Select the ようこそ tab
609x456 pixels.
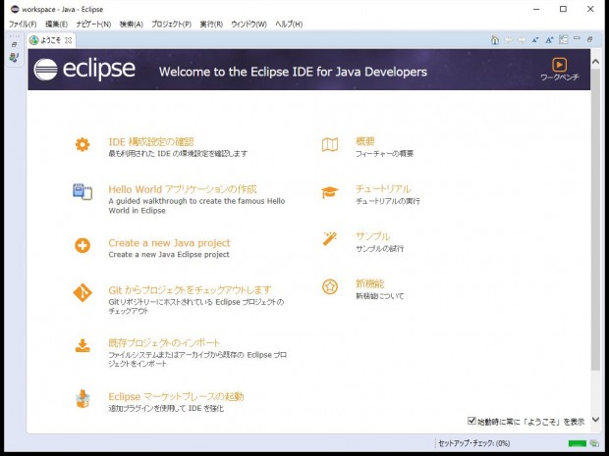pos(50,40)
